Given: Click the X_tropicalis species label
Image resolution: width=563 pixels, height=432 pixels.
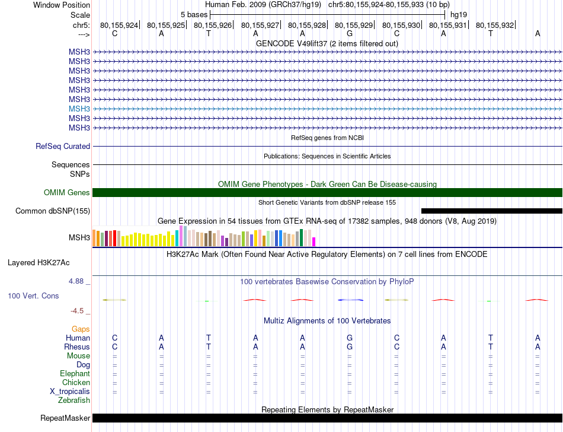Looking at the screenshot, I should 70,392.
